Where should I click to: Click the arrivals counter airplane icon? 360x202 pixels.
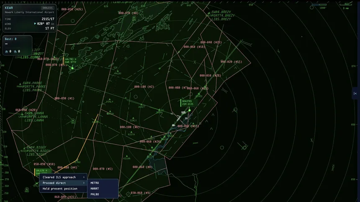15,51
